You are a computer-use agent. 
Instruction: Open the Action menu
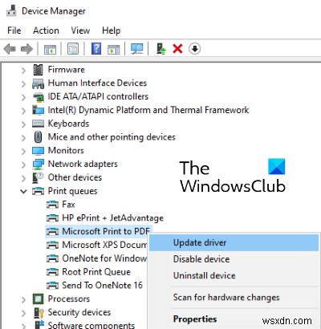[46, 30]
